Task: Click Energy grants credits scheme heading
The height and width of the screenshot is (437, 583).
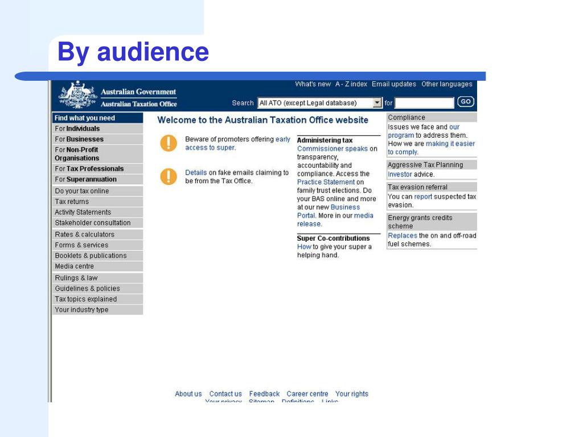Action: [x=432, y=222]
